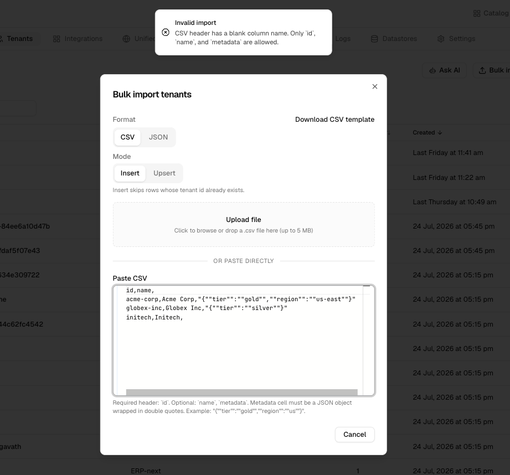Click the Settings gear icon
The height and width of the screenshot is (475, 510).
click(441, 39)
